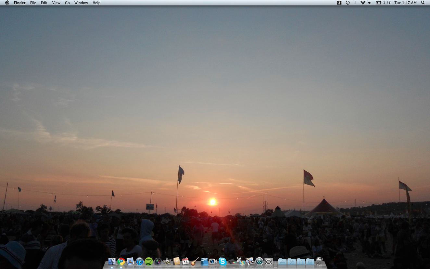This screenshot has height=269, width=430.
Task: Open the Wi-Fi status menu
Action: (x=363, y=3)
